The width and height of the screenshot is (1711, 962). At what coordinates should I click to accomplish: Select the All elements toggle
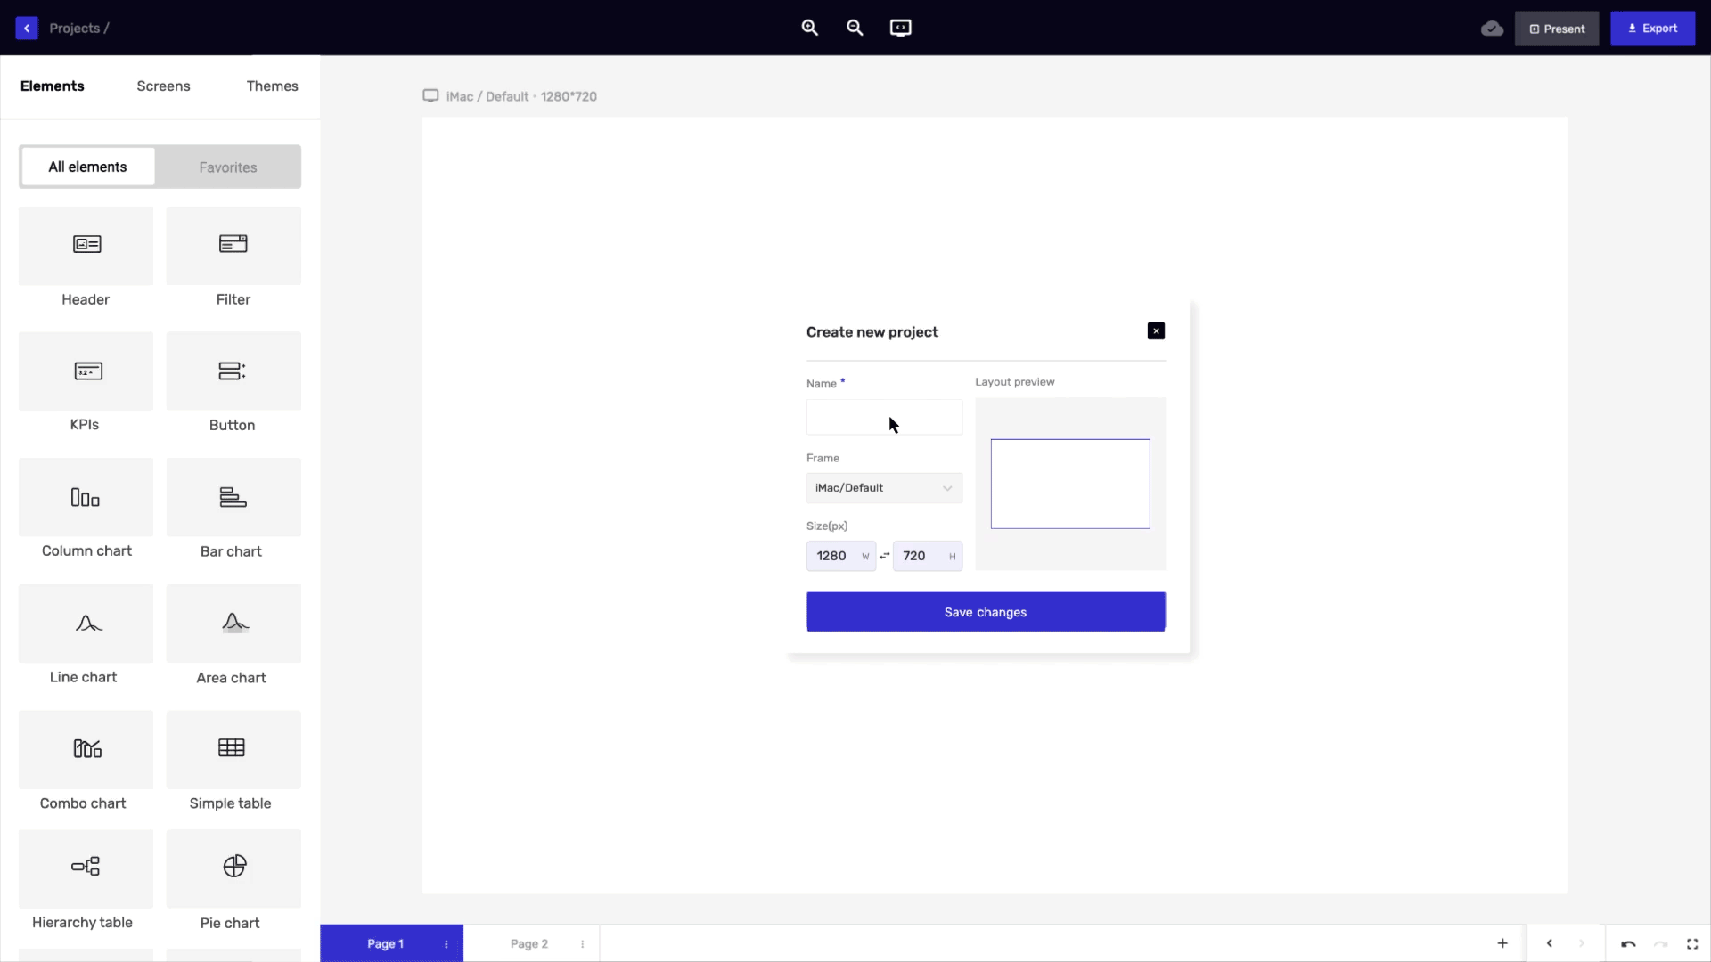point(87,167)
